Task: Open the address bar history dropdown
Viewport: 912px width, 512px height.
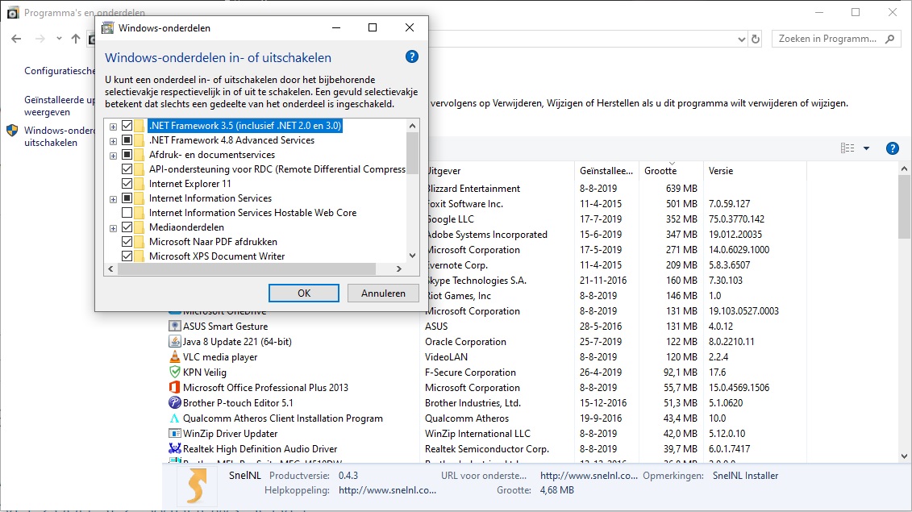Action: (742, 39)
